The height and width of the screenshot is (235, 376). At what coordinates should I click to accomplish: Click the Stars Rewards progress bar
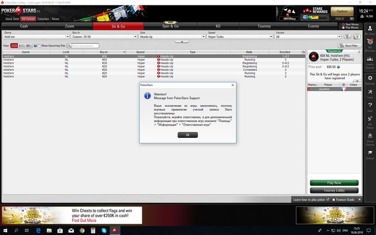(x=317, y=18)
